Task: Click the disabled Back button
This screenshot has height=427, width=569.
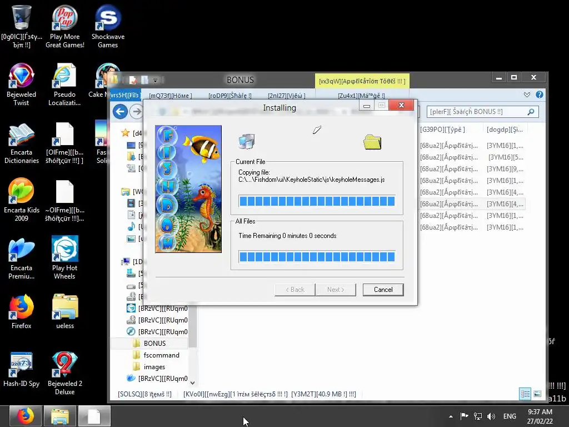Action: point(295,289)
